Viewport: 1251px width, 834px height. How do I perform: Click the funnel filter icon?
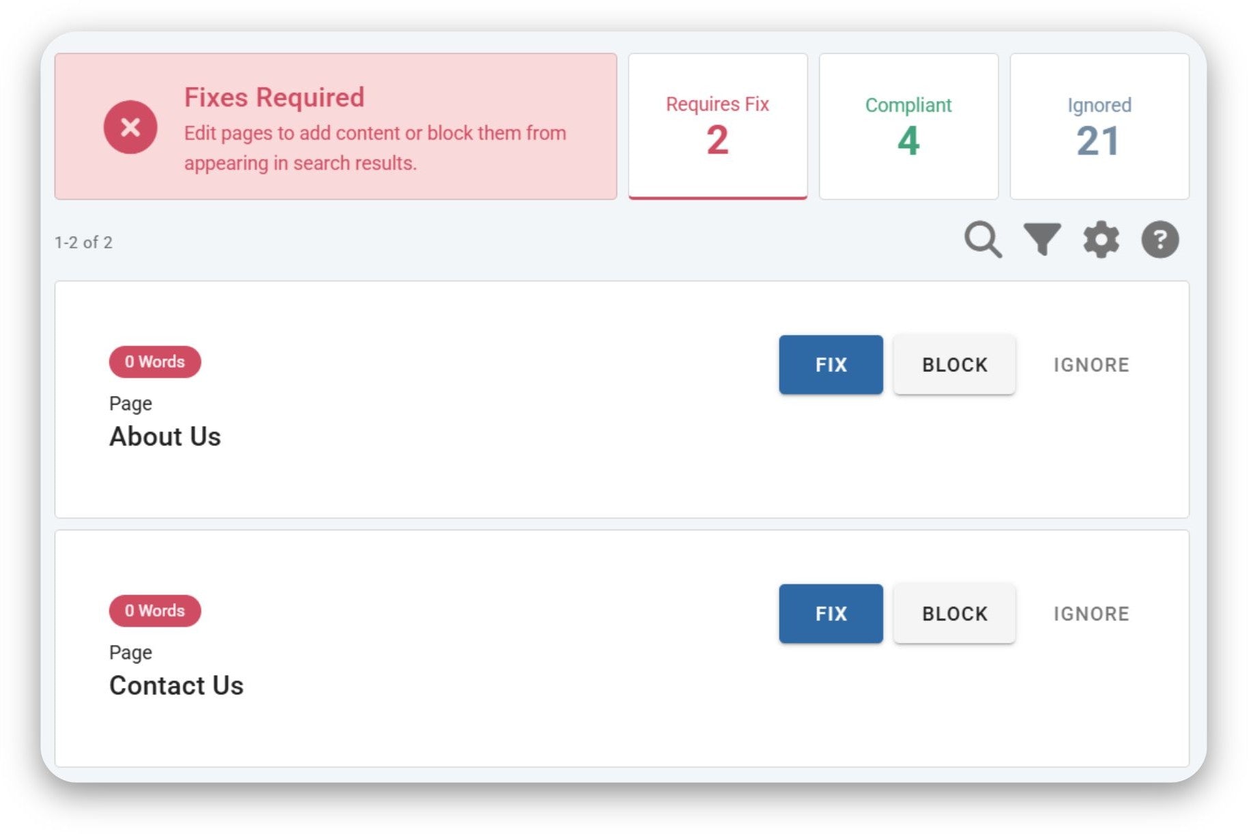tap(1041, 240)
